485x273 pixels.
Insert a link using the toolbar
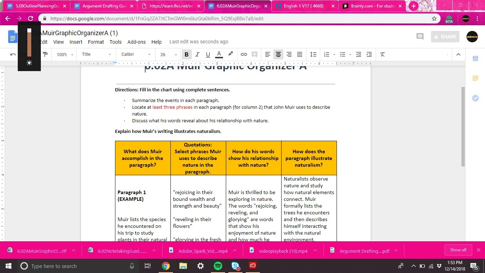click(x=244, y=54)
